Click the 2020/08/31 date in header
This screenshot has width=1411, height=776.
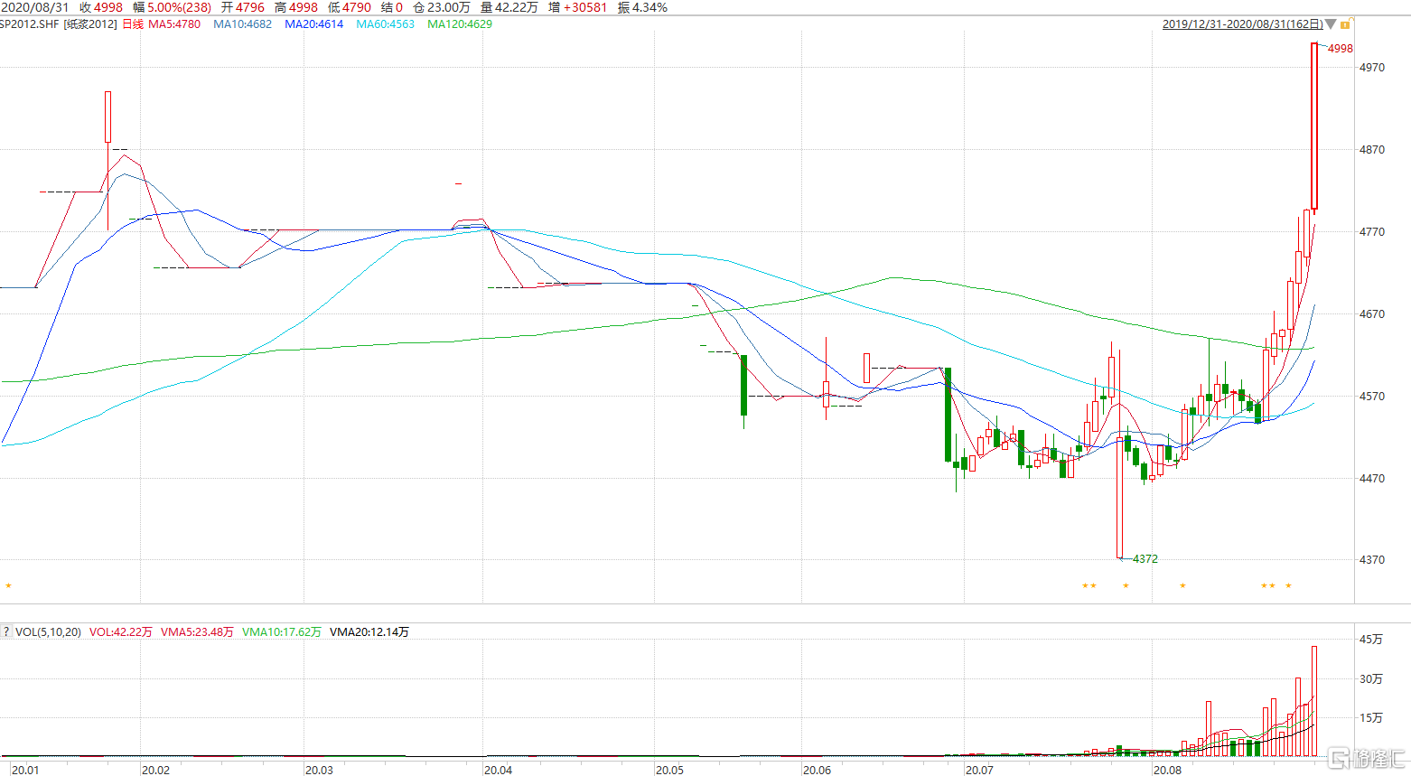pos(34,7)
